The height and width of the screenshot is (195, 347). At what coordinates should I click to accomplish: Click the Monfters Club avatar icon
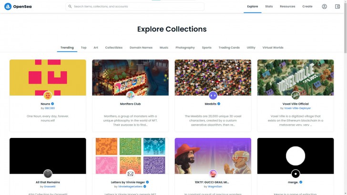(130, 96)
